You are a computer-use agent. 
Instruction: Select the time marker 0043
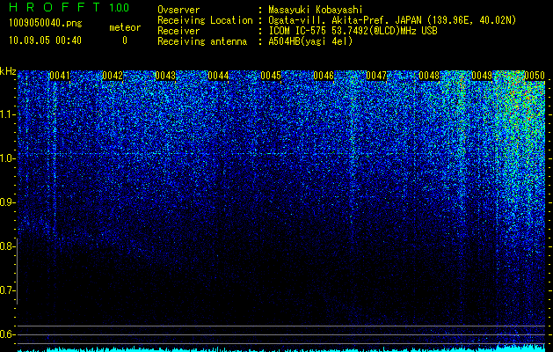coord(165,76)
